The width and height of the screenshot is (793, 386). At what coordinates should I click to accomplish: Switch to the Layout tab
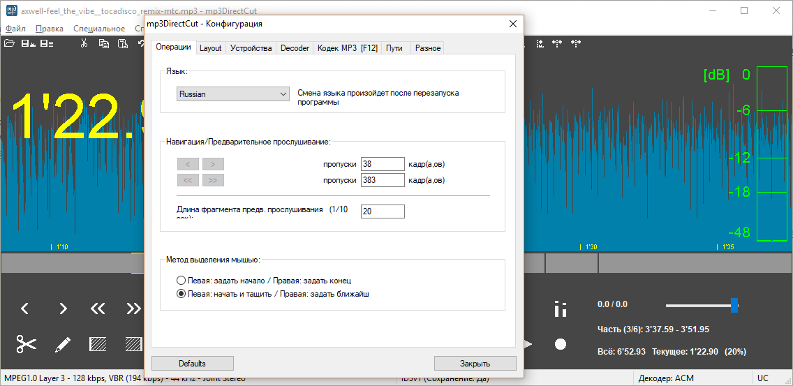[210, 48]
